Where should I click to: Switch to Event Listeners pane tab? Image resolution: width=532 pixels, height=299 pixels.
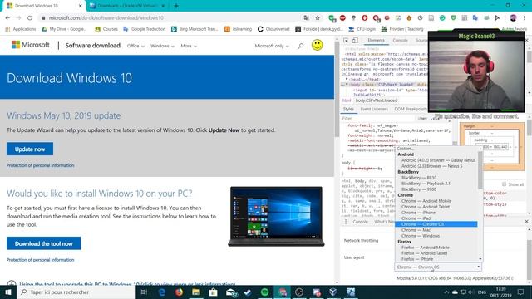tap(374, 109)
